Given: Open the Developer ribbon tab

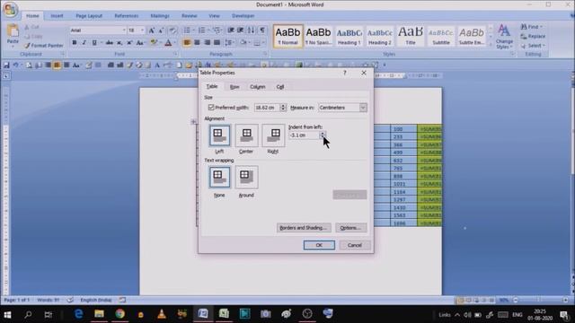Looking at the screenshot, I should [243, 16].
